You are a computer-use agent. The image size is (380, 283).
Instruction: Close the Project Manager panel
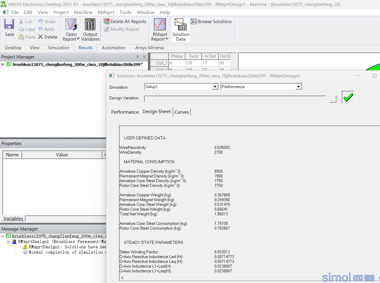click(x=144, y=57)
